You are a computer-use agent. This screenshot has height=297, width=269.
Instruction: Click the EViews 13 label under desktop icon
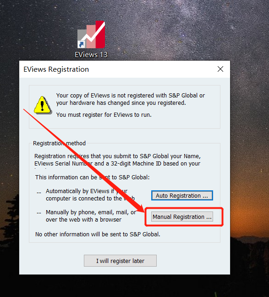click(91, 55)
